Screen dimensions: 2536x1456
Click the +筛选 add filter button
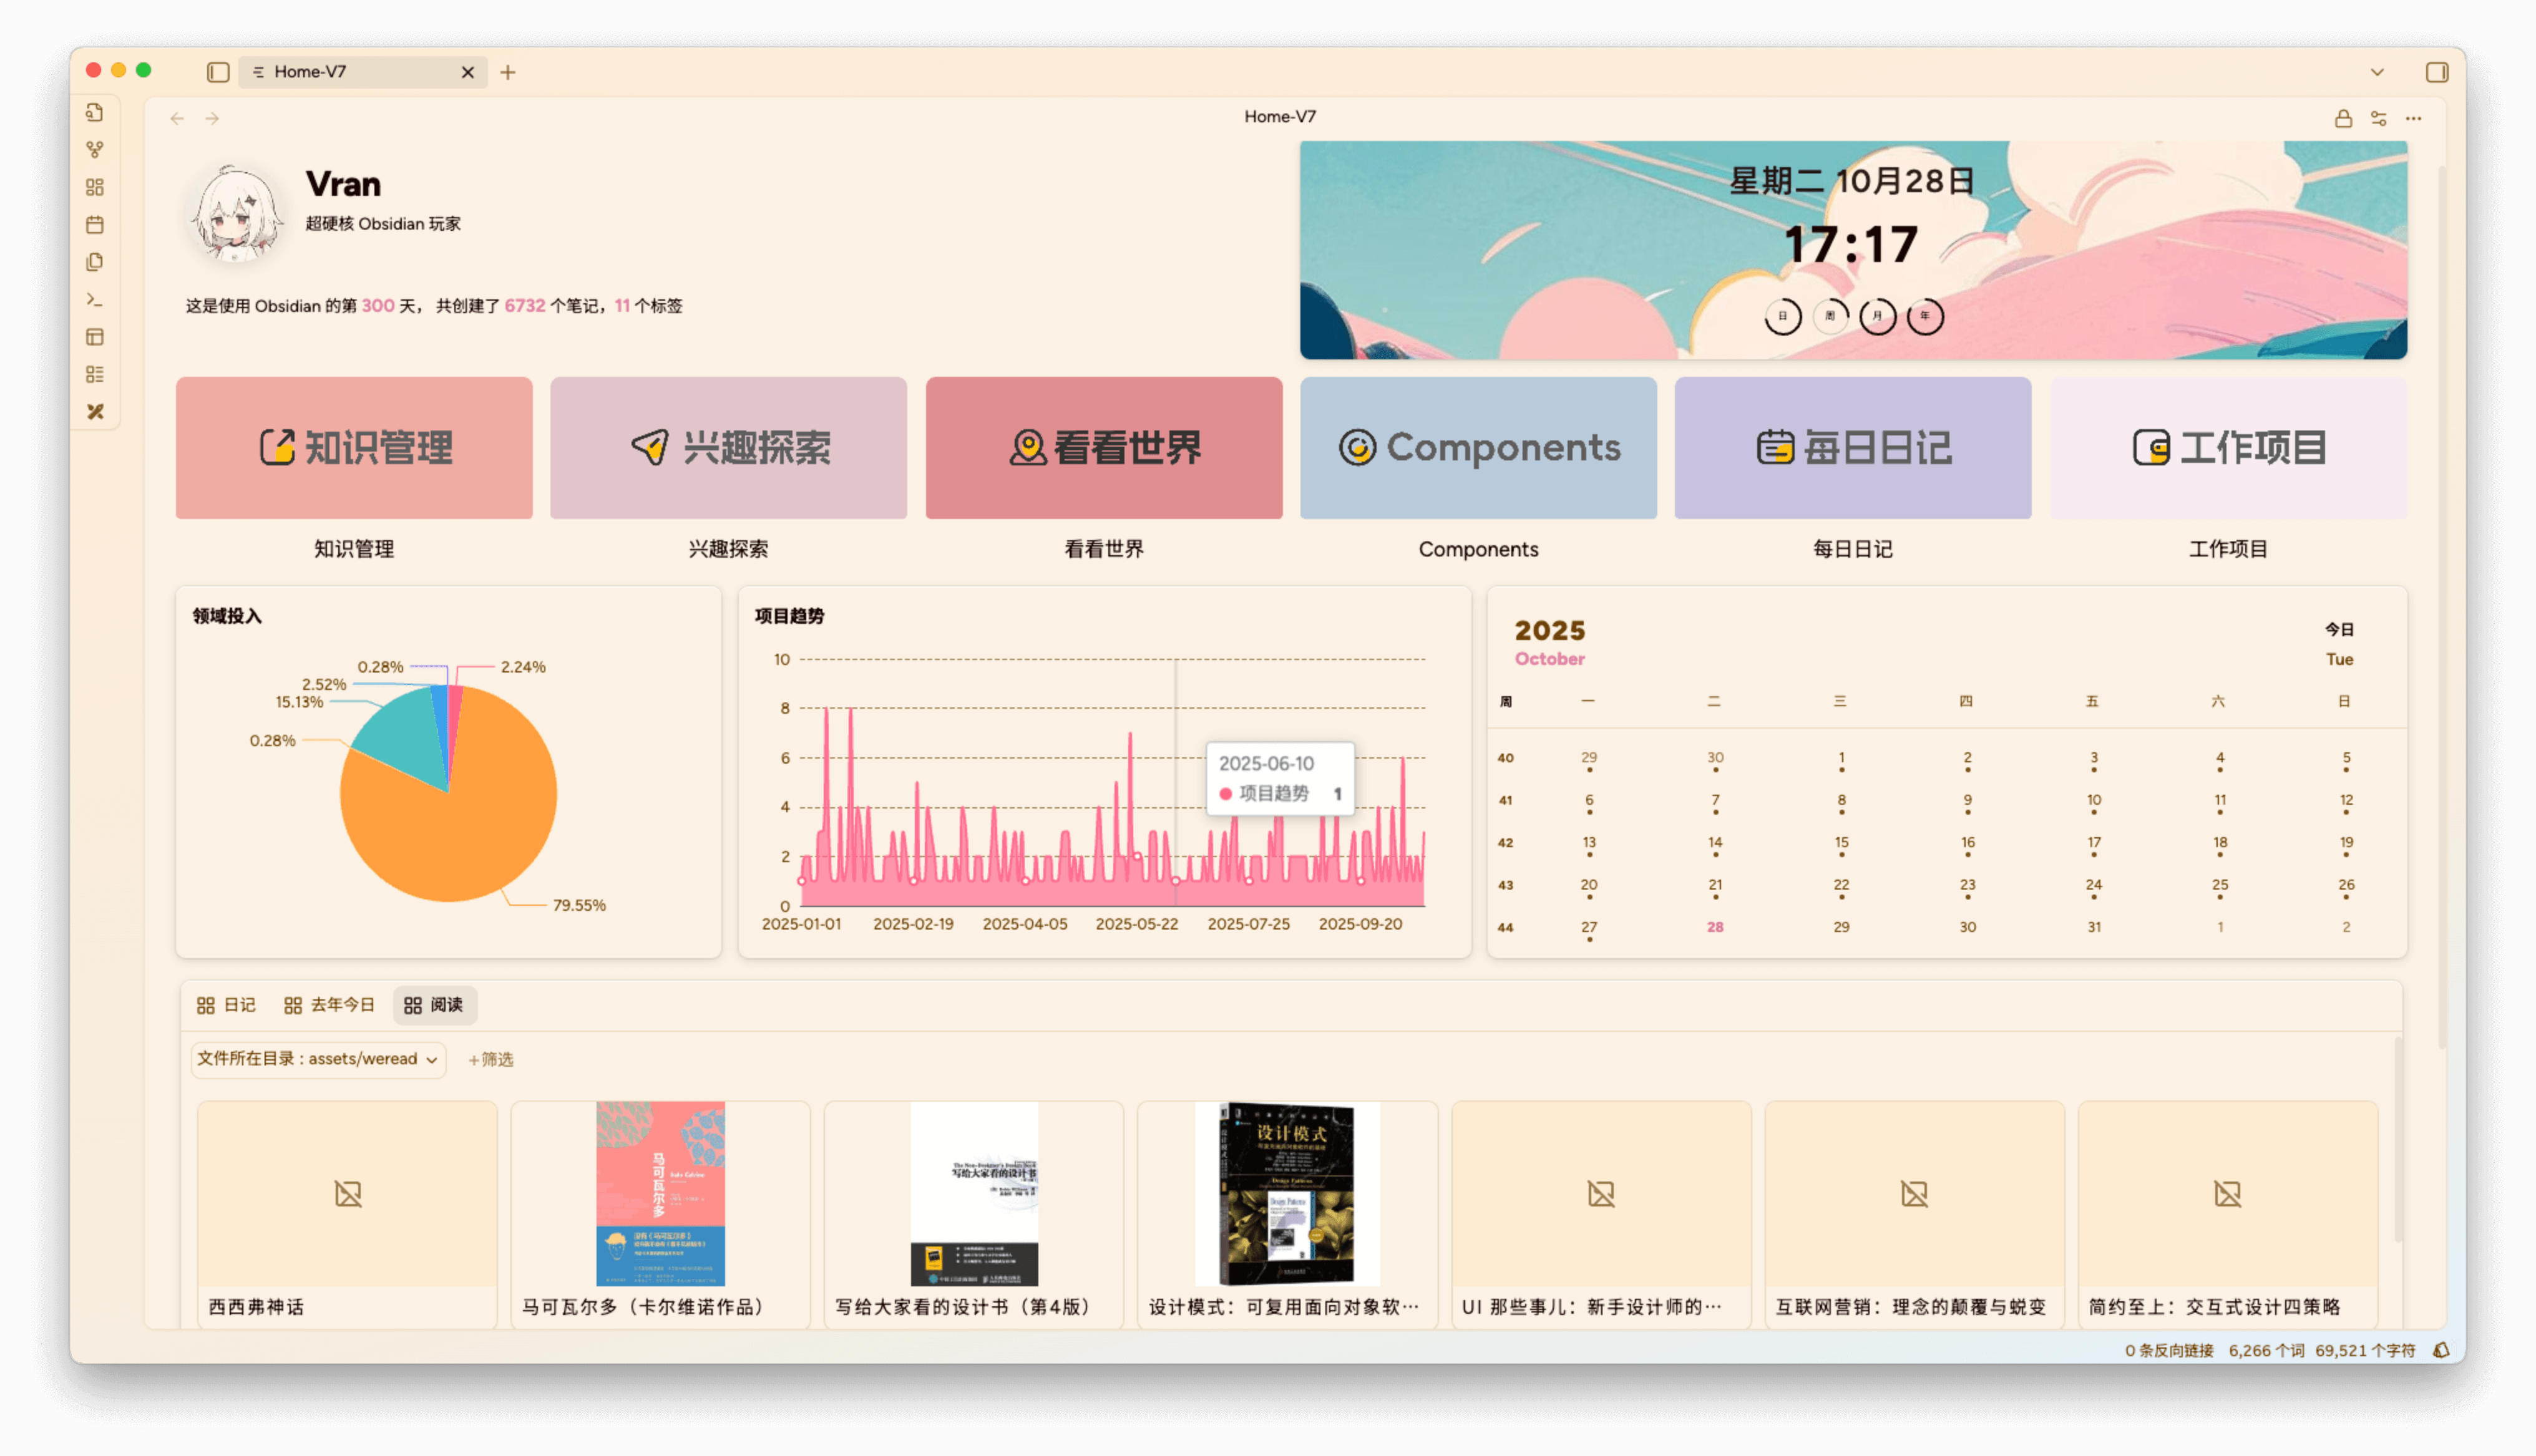coord(490,1060)
